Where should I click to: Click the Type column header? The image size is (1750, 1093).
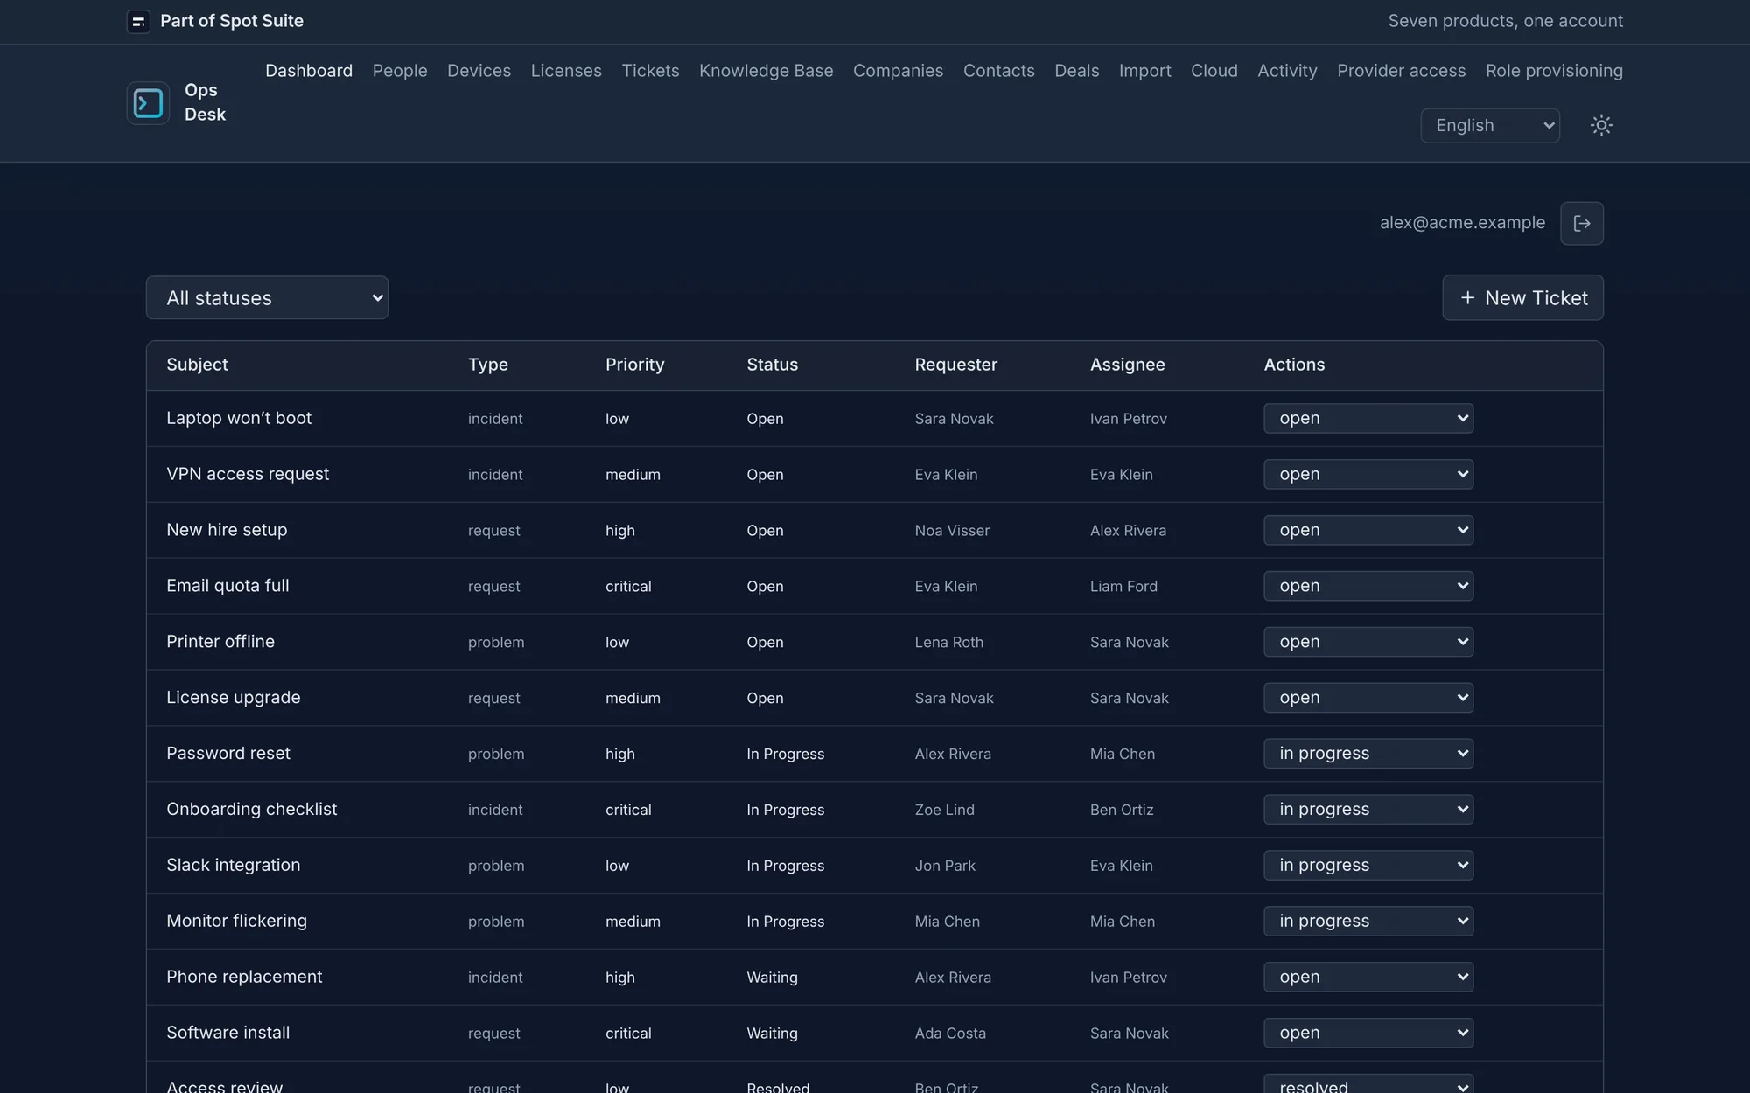point(487,365)
